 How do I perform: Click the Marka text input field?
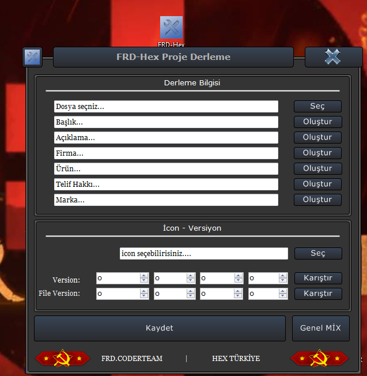pos(166,200)
